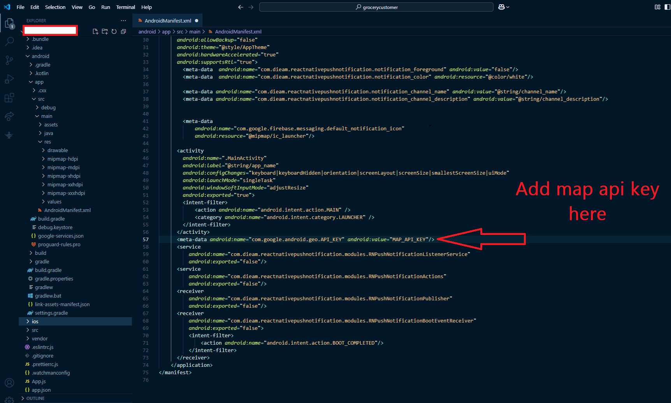
Task: Select the AndroidManifest.xml editor tab
Action: [168, 21]
